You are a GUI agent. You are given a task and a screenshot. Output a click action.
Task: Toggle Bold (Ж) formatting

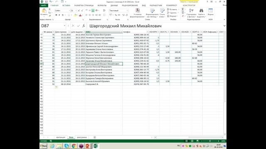coord(56,15)
